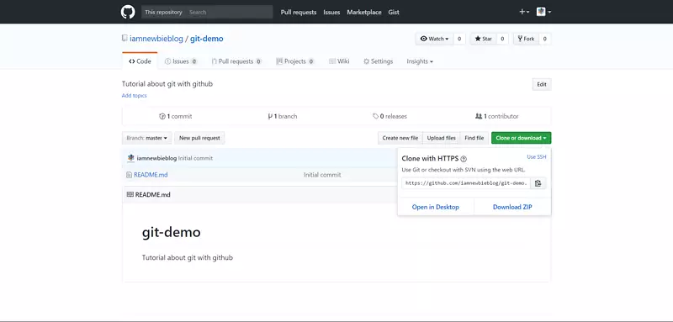Screen dimensions: 673x322
Task: Expand the Insights dropdown tab
Action: click(420, 61)
